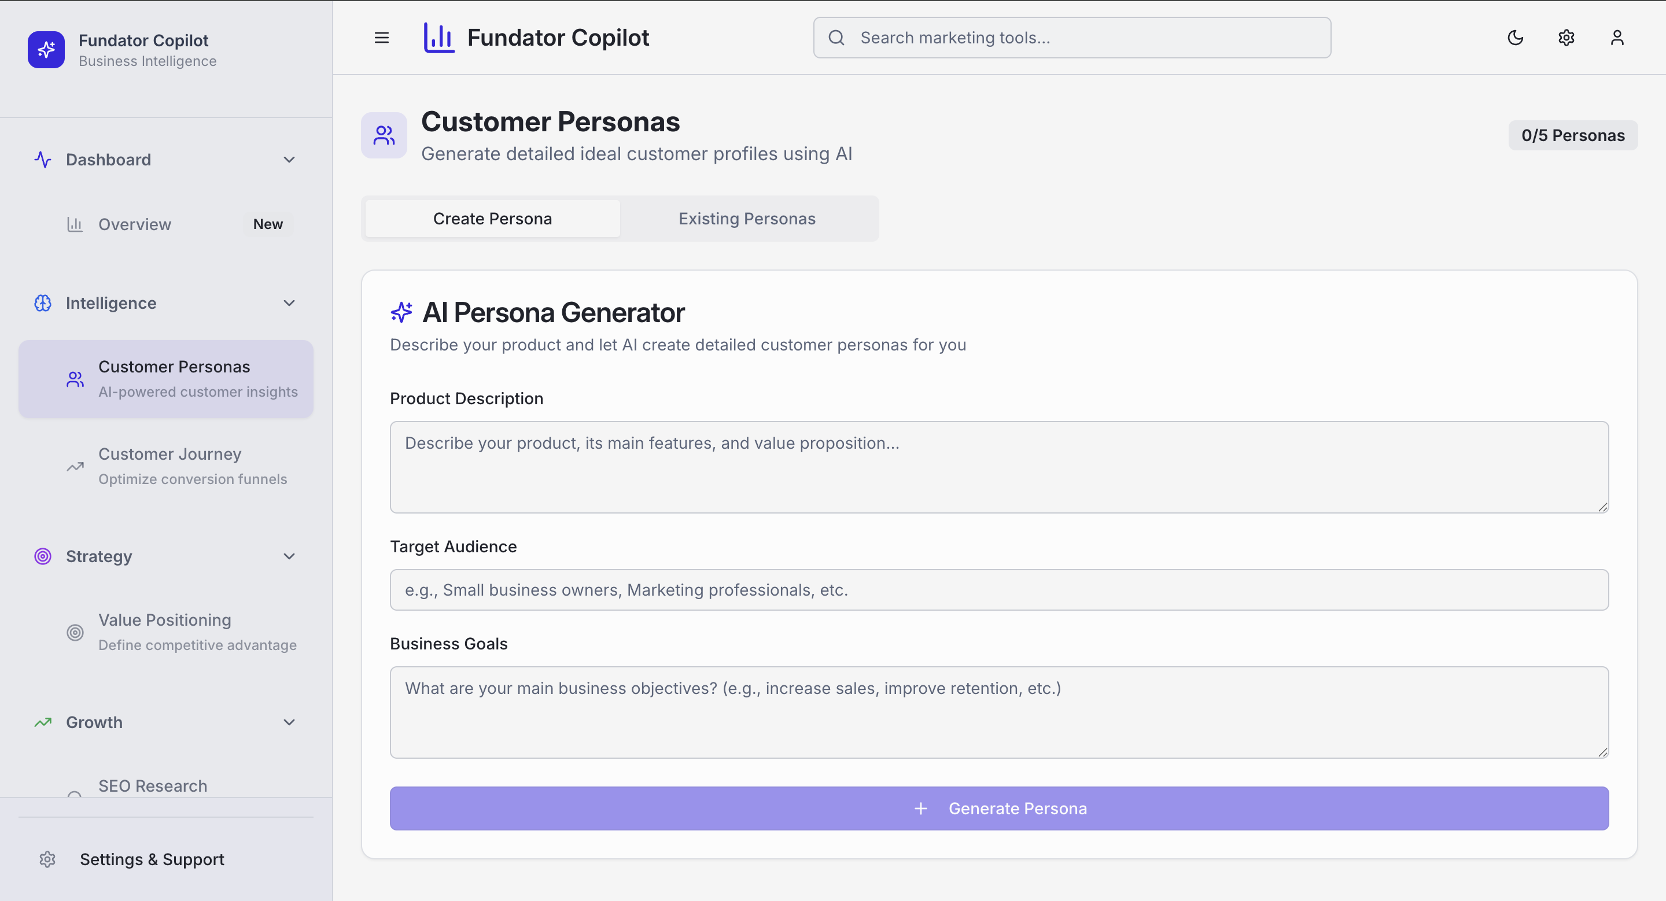Screen dimensions: 1666x901
Task: Click the bar chart logo in the header
Action: click(x=438, y=38)
